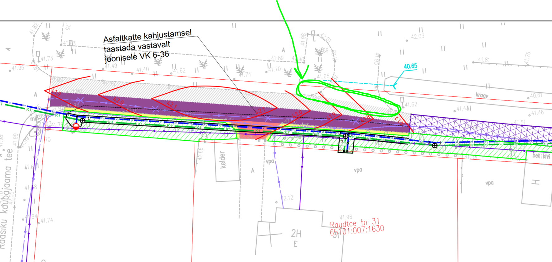The image size is (552, 262).
Task: Select the 'taastada vastavalt' annotation text
Action: [x=137, y=47]
